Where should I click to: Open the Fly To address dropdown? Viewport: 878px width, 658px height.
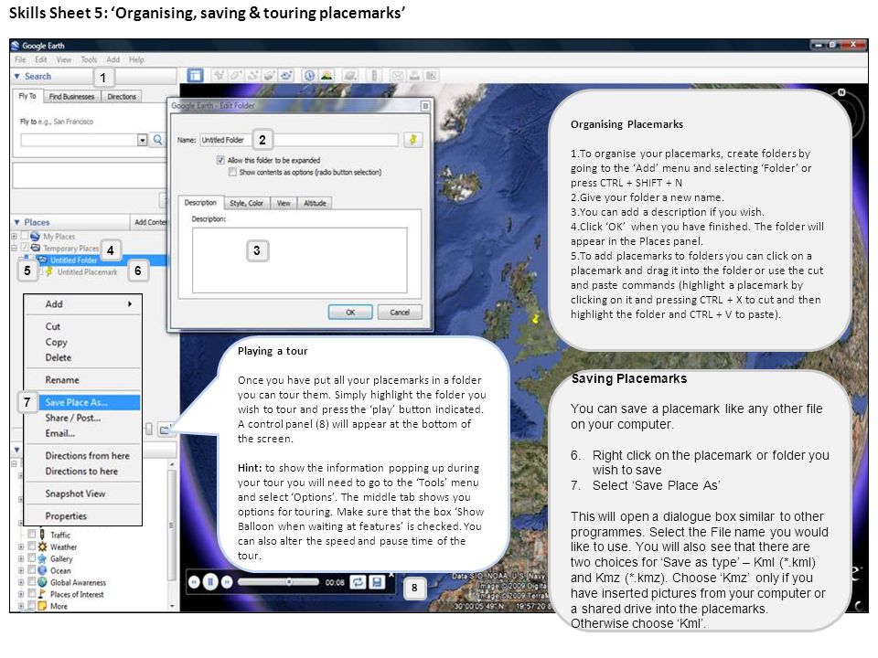point(143,140)
